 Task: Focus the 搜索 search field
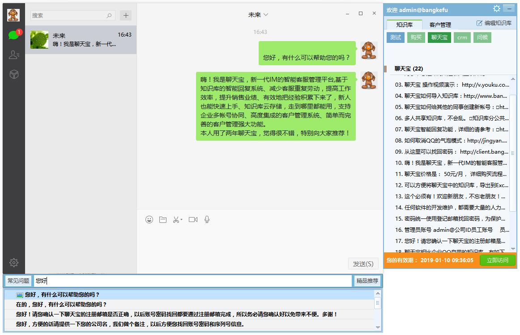[73, 15]
